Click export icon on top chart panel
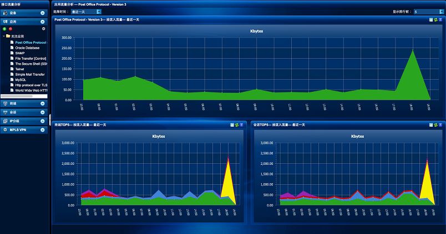Screen dimensions: 446x234 tap(432, 19)
